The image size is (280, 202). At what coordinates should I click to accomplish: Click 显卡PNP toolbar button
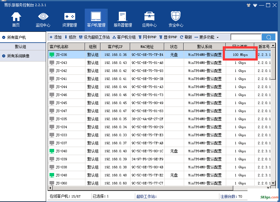click(x=168, y=37)
